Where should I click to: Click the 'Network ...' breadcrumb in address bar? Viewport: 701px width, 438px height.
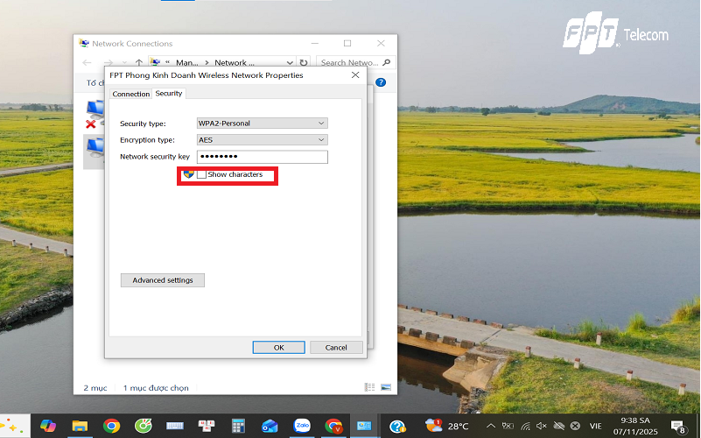(235, 63)
